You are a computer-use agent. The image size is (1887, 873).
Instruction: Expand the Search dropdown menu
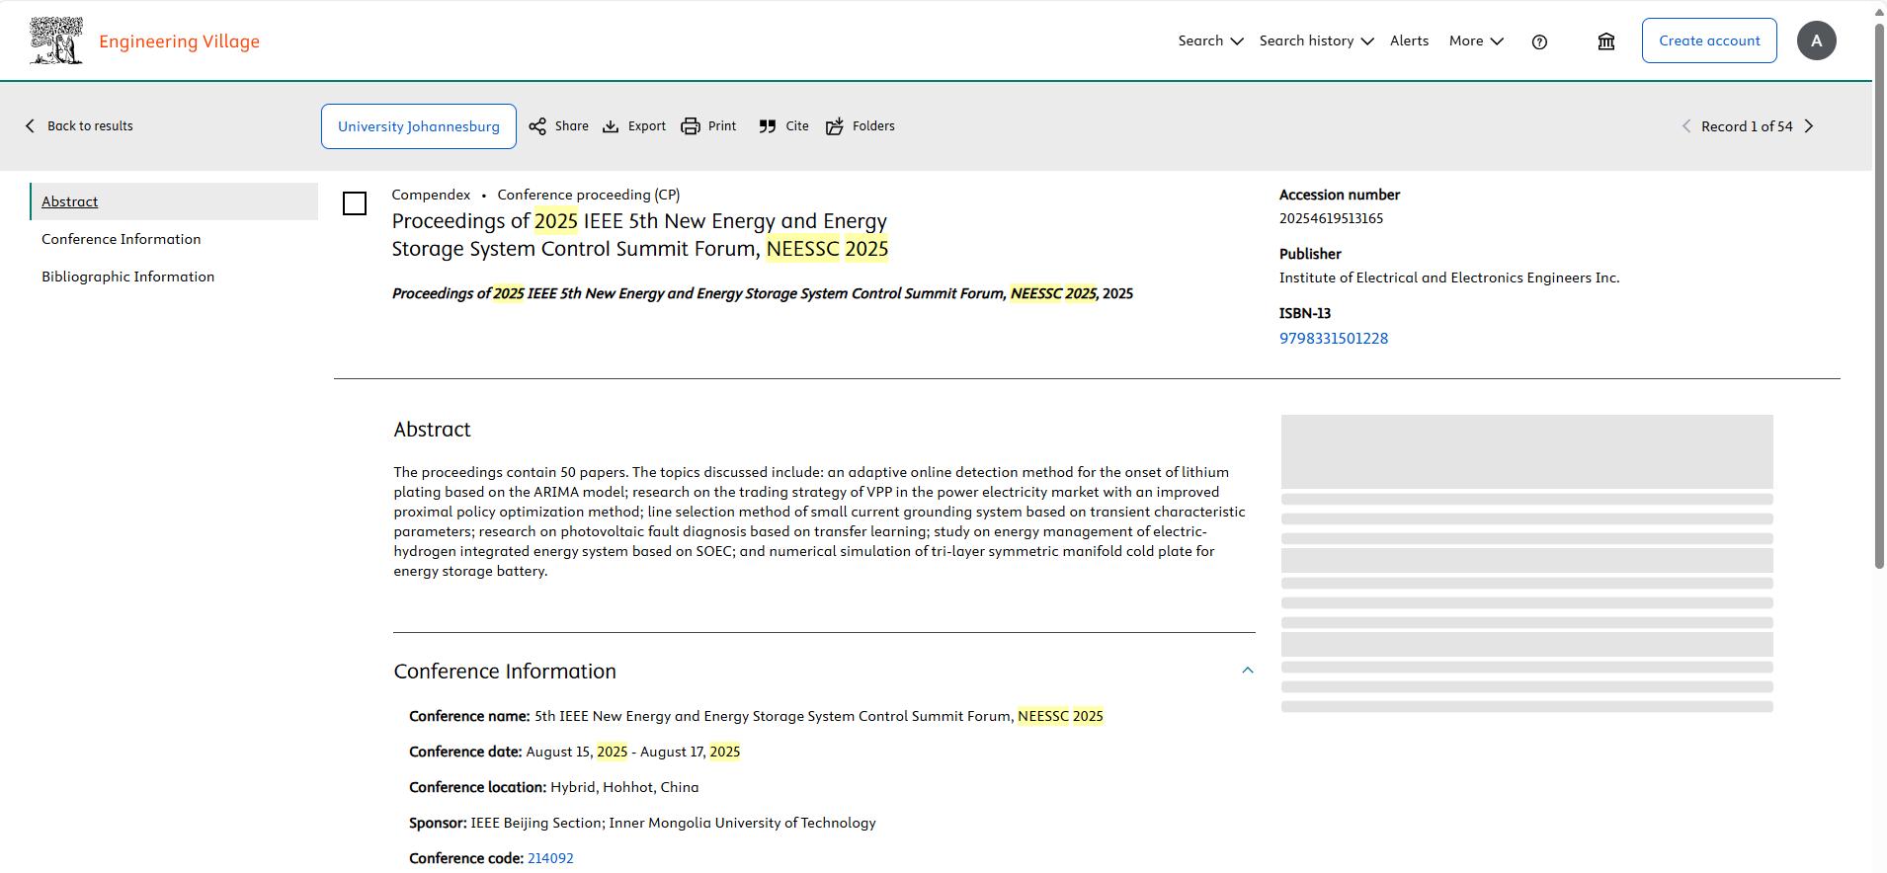[1210, 41]
